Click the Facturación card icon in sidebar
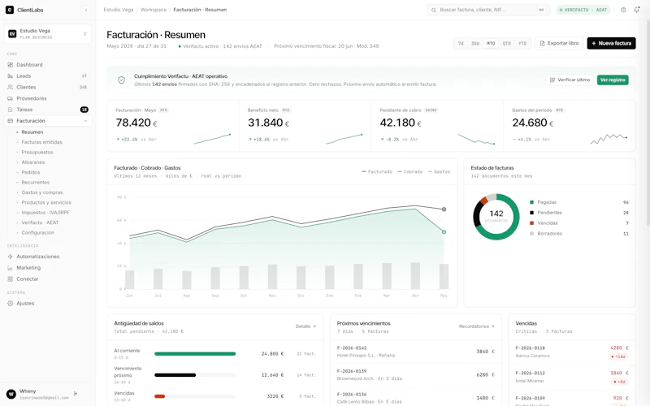Image resolution: width=650 pixels, height=406 pixels. [10, 120]
